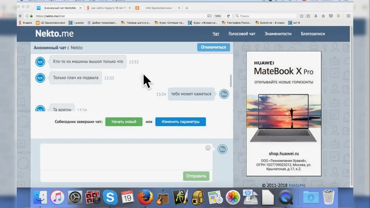370x208 pixels.
Task: Open the blank document icon in dock
Action: [x=268, y=197]
